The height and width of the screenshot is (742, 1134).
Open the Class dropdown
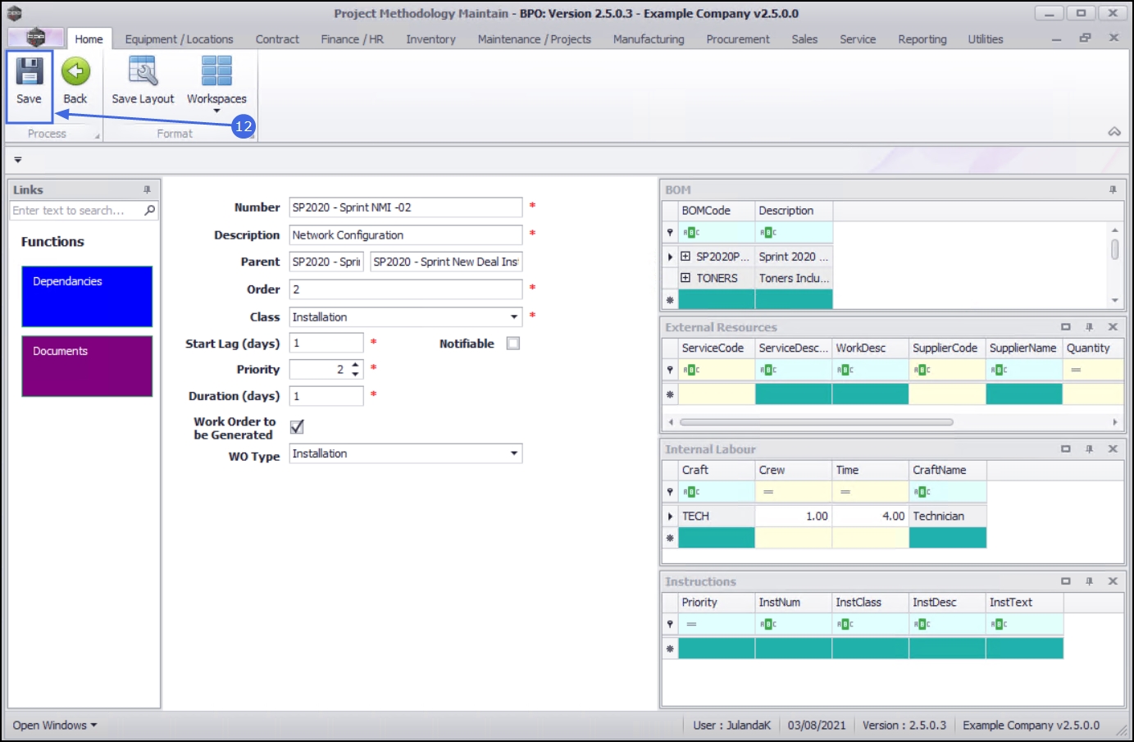[x=514, y=317]
